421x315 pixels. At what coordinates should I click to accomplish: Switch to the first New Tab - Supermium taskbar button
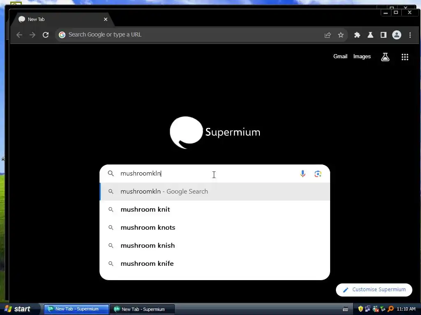tap(76, 309)
